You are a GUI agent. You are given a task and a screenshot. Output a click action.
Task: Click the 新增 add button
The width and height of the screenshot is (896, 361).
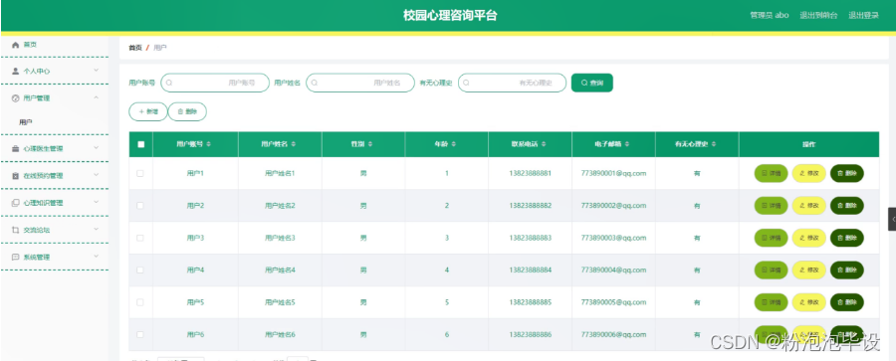(x=148, y=112)
